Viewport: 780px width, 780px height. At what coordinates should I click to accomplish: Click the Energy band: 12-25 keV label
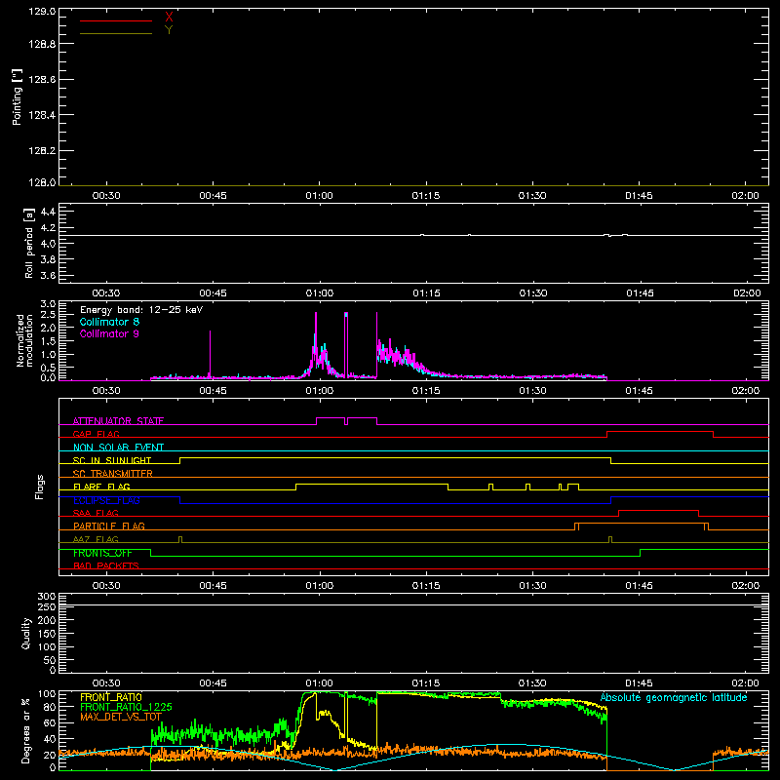[141, 310]
